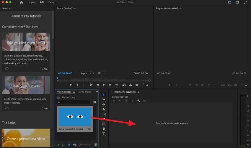
Task: Adjust thumbnail zoom slider in Project panel
Action: tap(85, 145)
